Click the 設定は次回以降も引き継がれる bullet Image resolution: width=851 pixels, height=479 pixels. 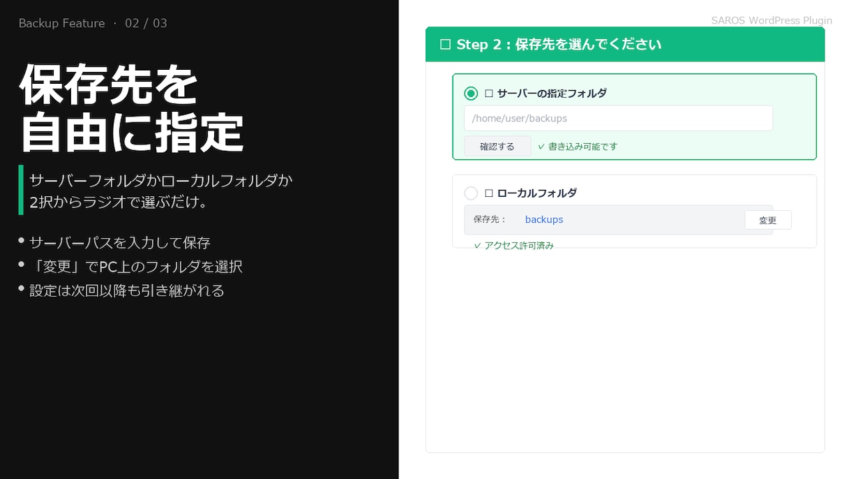[127, 290]
